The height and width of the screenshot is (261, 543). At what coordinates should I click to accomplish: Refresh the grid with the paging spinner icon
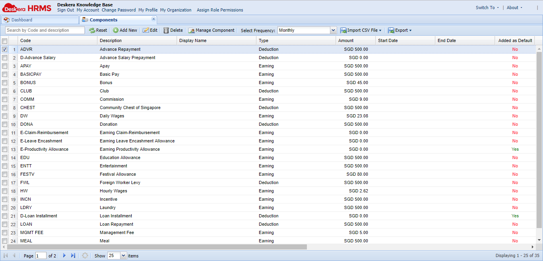pos(85,255)
